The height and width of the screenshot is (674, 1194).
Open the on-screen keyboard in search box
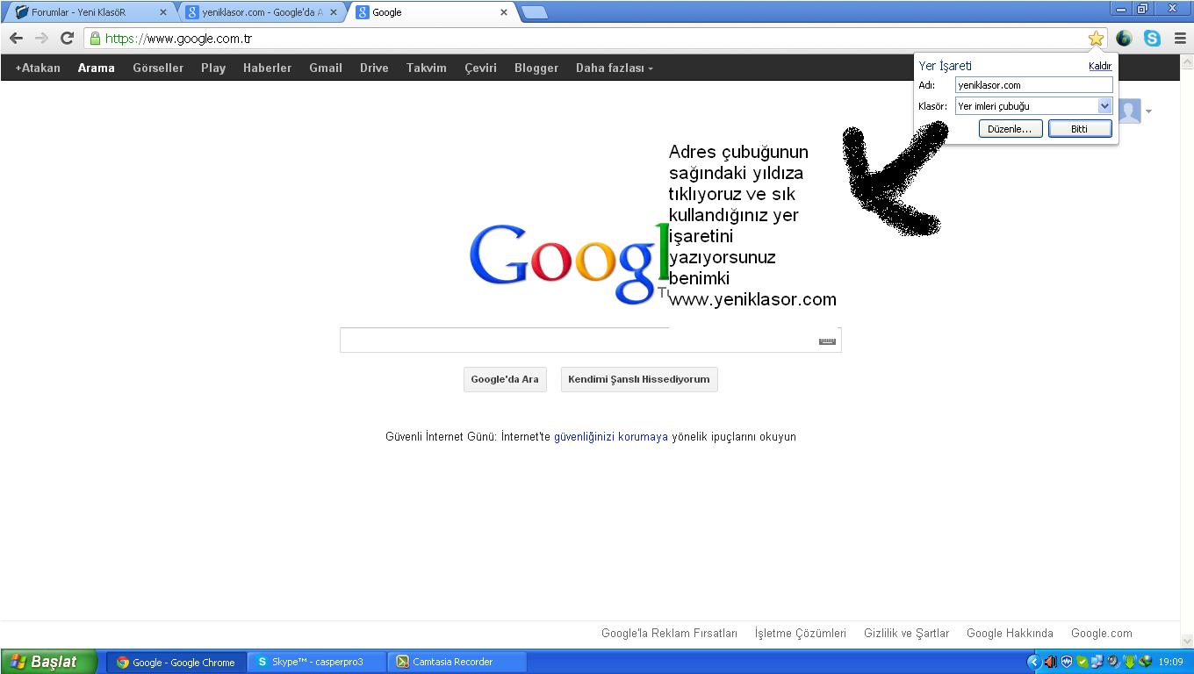pyautogui.click(x=827, y=341)
